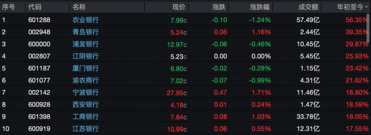The width and height of the screenshot is (371, 135).
Task: Select stock code 600919
Action: point(39,129)
